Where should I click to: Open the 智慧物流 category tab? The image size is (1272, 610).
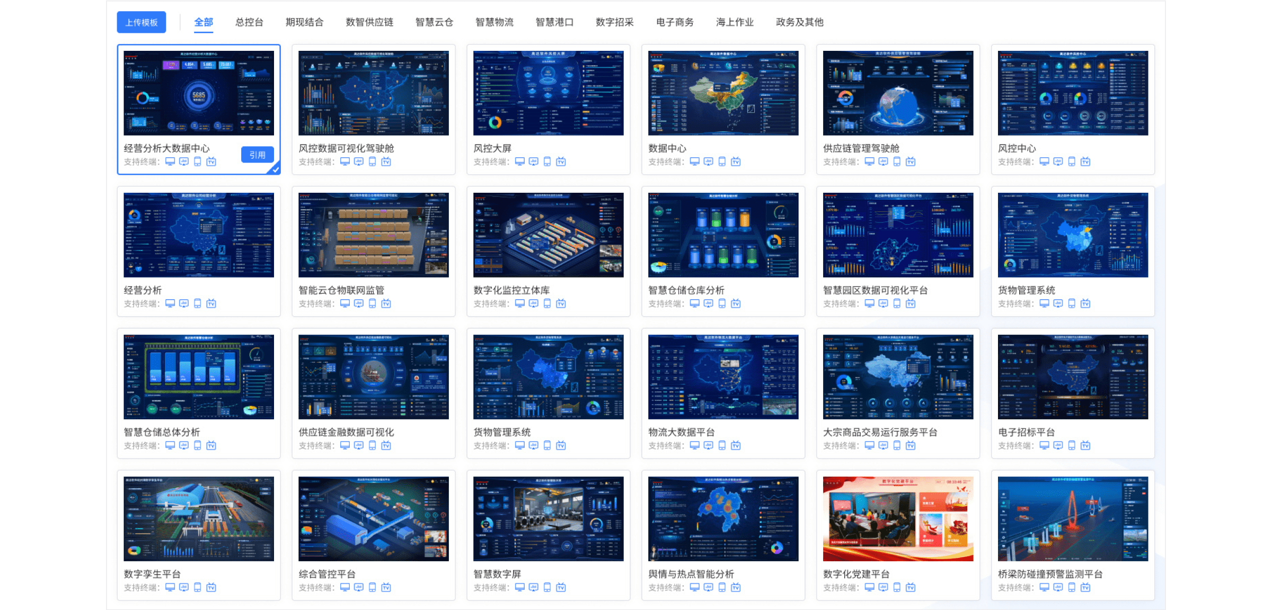[x=494, y=22]
